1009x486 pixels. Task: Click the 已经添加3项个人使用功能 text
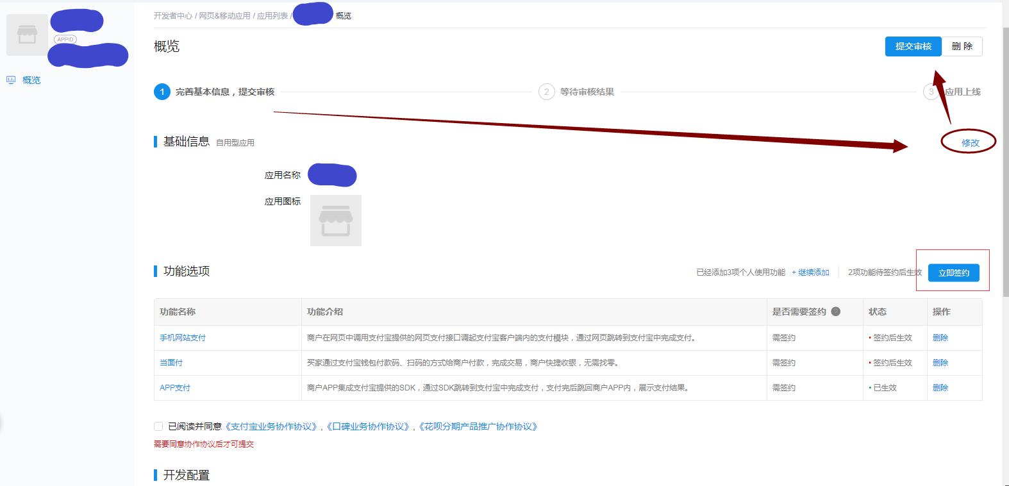[x=740, y=272]
